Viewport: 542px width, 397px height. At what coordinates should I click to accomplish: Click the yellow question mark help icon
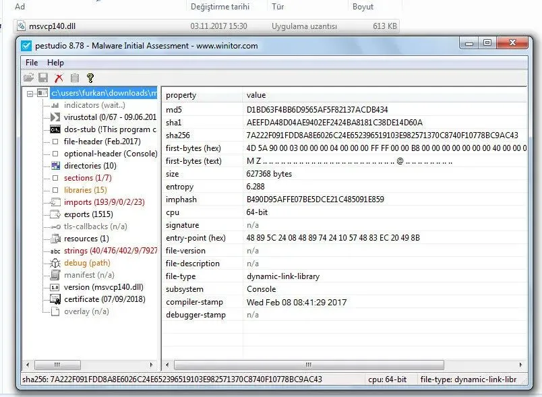90,78
